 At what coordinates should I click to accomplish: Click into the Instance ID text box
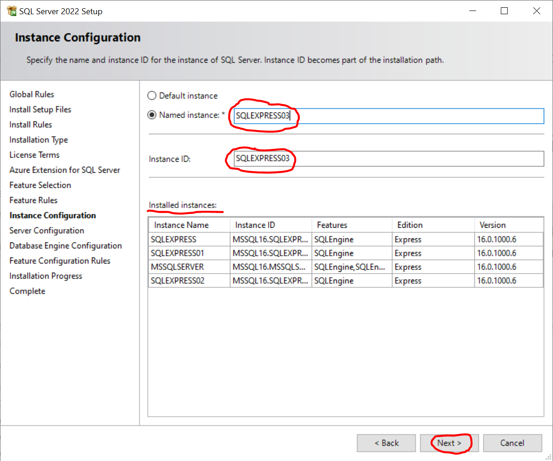point(389,159)
